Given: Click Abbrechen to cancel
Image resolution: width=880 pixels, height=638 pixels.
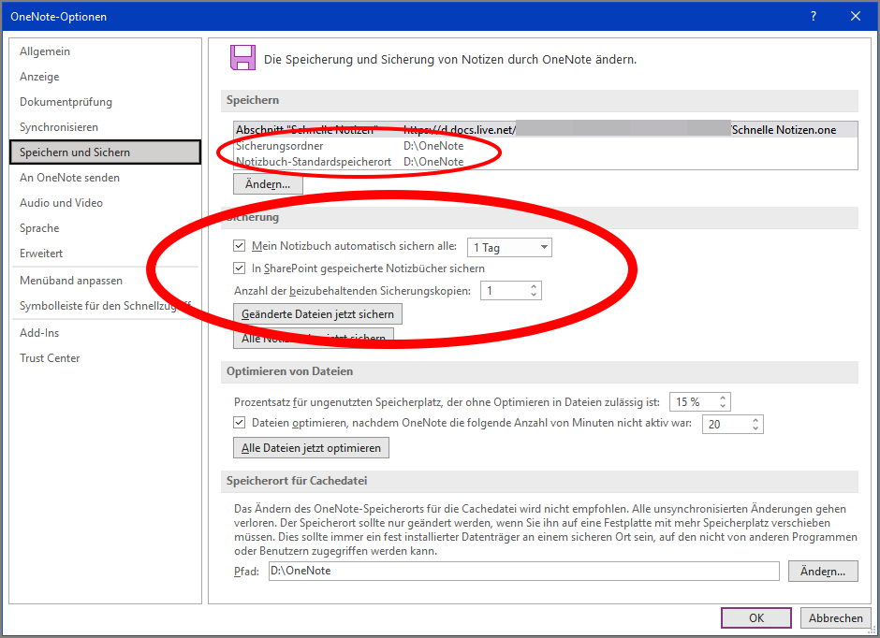Looking at the screenshot, I should coord(836,617).
